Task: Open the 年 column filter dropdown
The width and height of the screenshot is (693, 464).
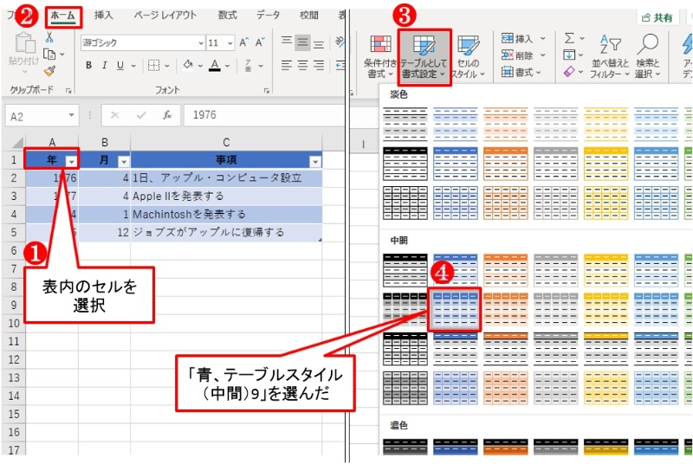Action: [x=70, y=161]
